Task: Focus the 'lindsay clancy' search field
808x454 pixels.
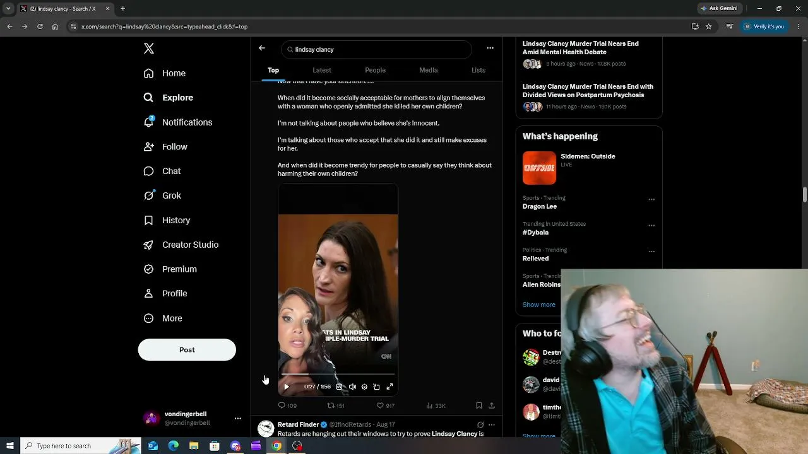Action: [x=377, y=49]
